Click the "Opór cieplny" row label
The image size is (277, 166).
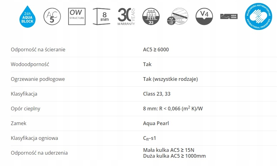point(25,109)
